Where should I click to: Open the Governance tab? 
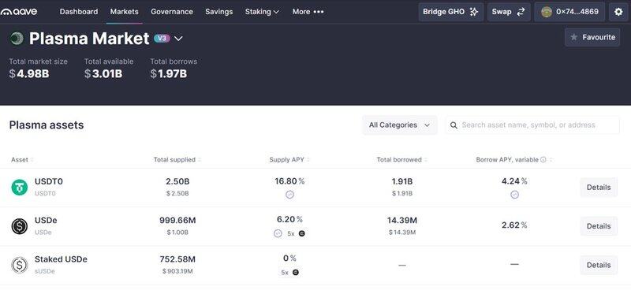point(172,12)
